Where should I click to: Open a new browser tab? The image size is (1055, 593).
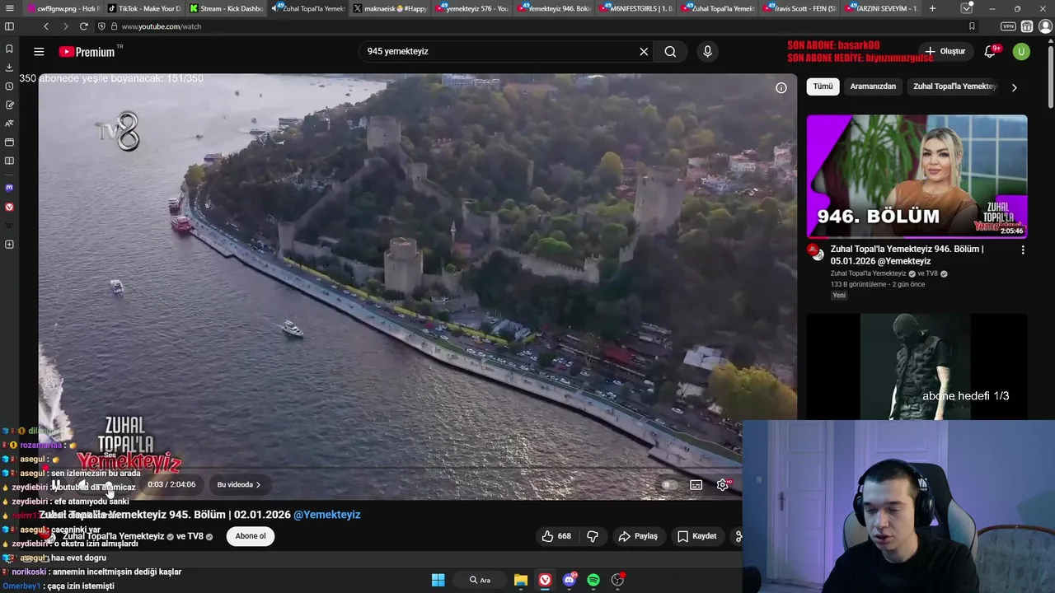932,8
